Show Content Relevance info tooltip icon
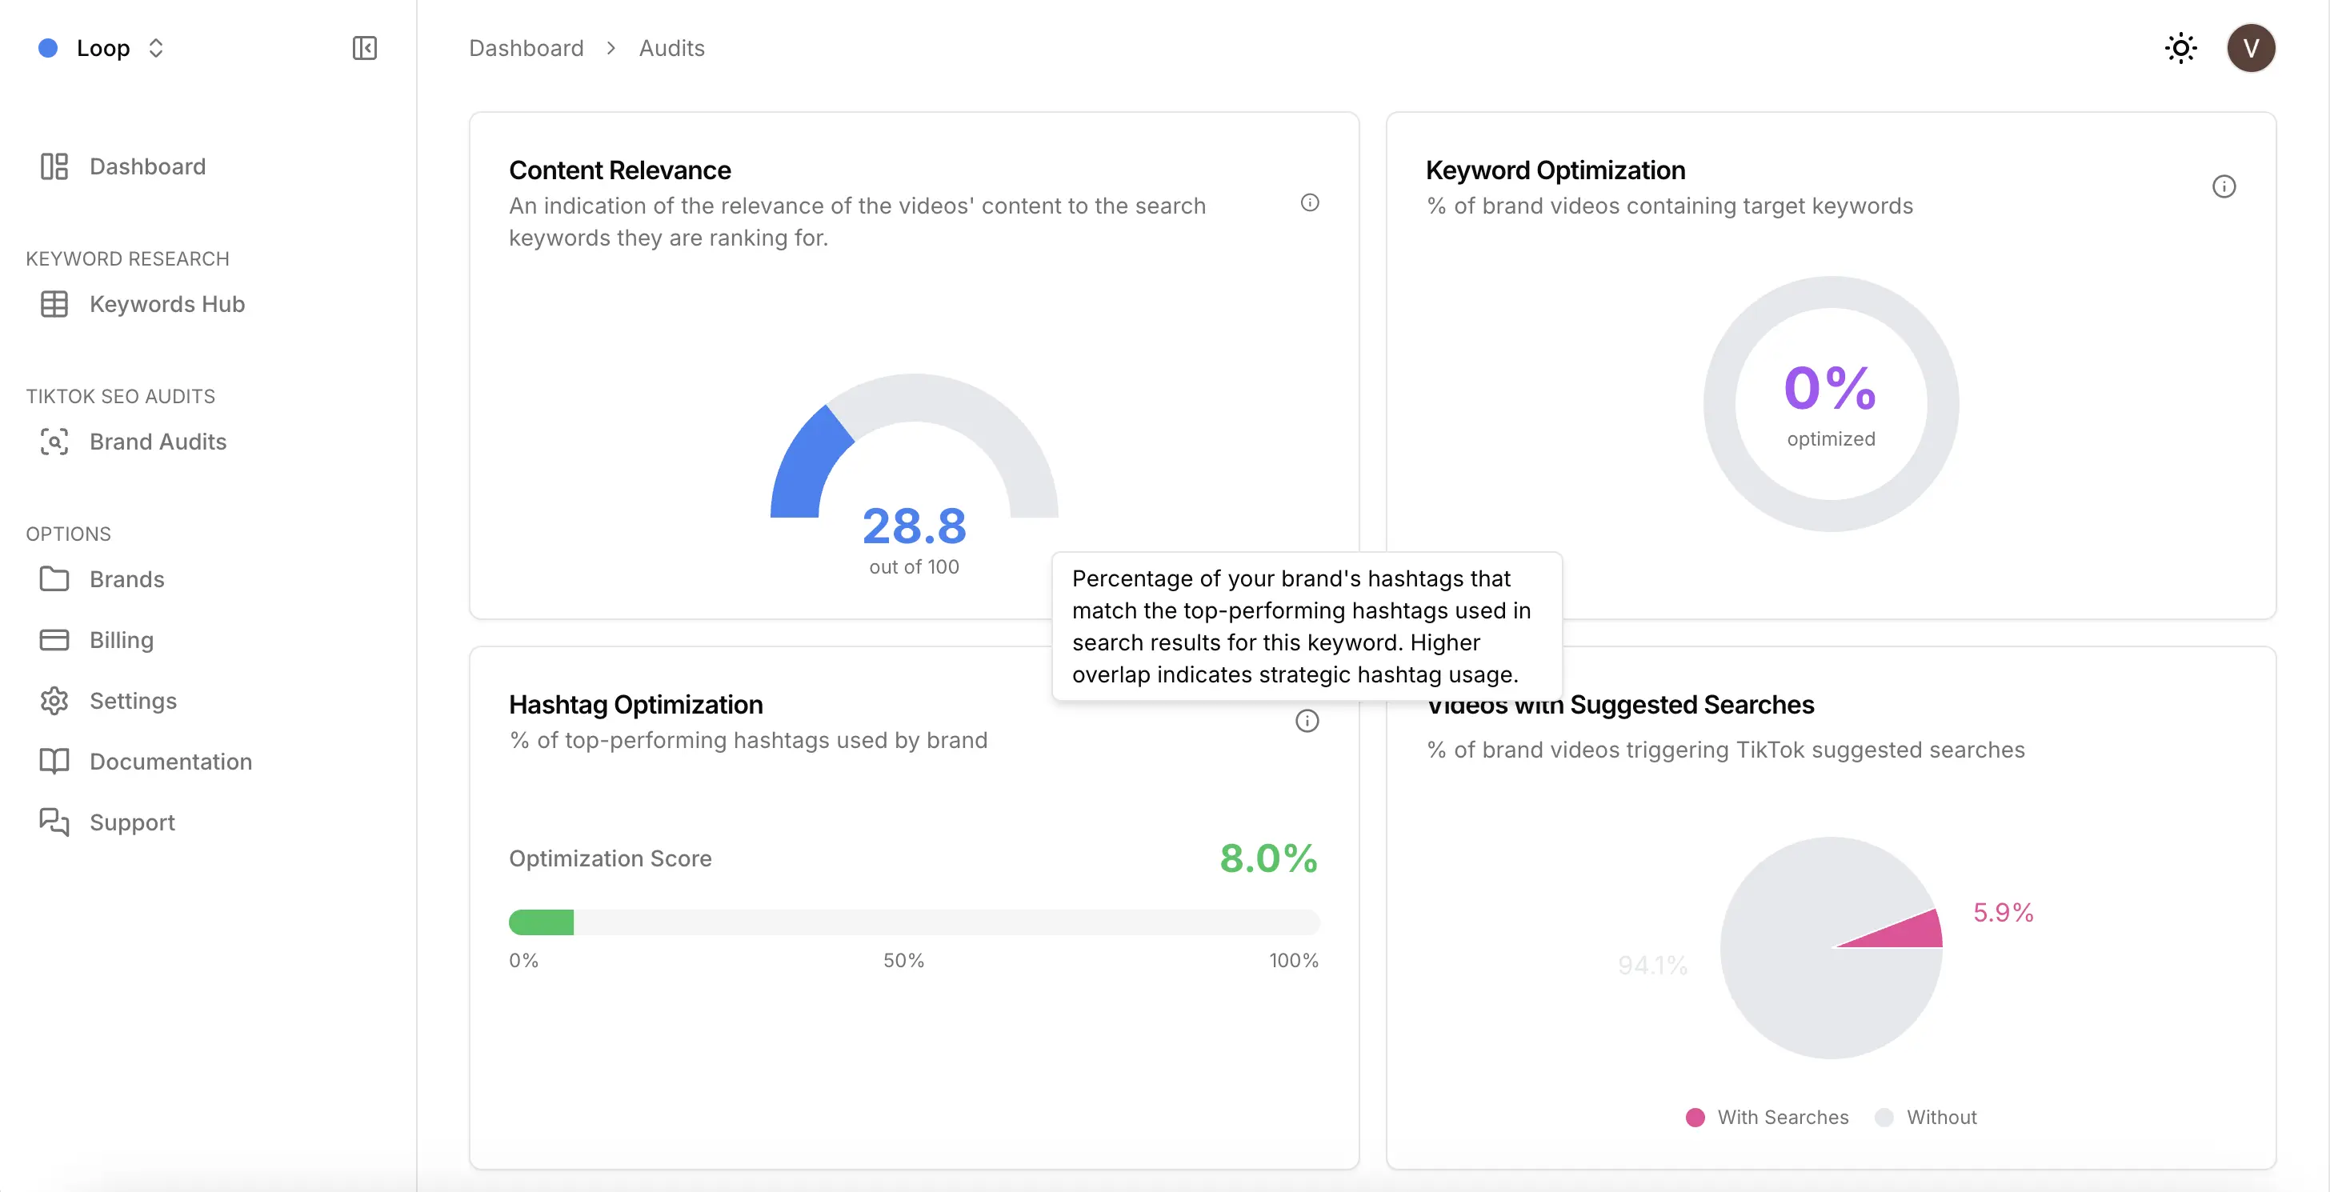This screenshot has height=1192, width=2330. pos(1310,202)
